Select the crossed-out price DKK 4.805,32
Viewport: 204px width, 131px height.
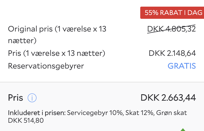(171, 29)
